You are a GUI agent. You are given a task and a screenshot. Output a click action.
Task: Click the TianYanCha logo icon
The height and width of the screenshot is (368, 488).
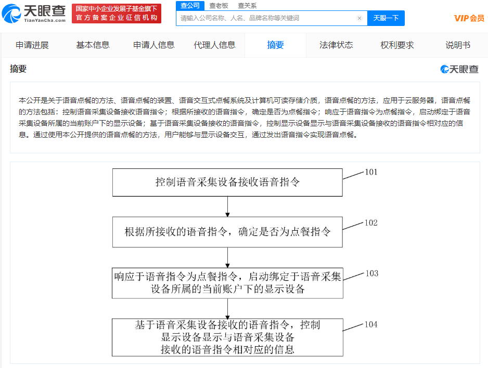[11, 14]
